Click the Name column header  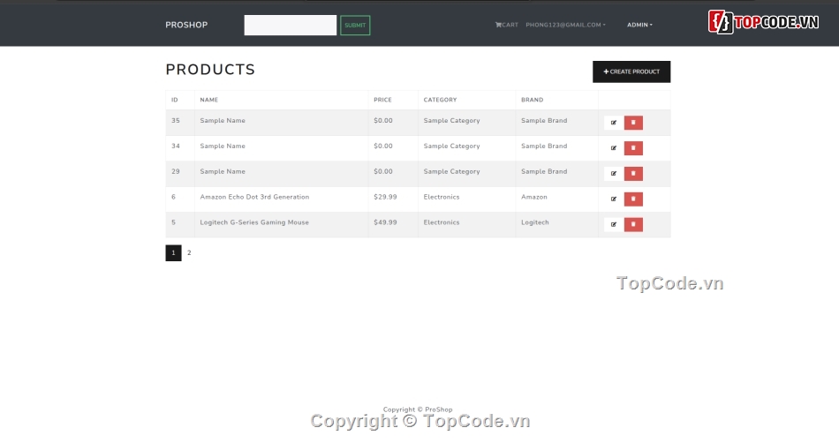[209, 100]
